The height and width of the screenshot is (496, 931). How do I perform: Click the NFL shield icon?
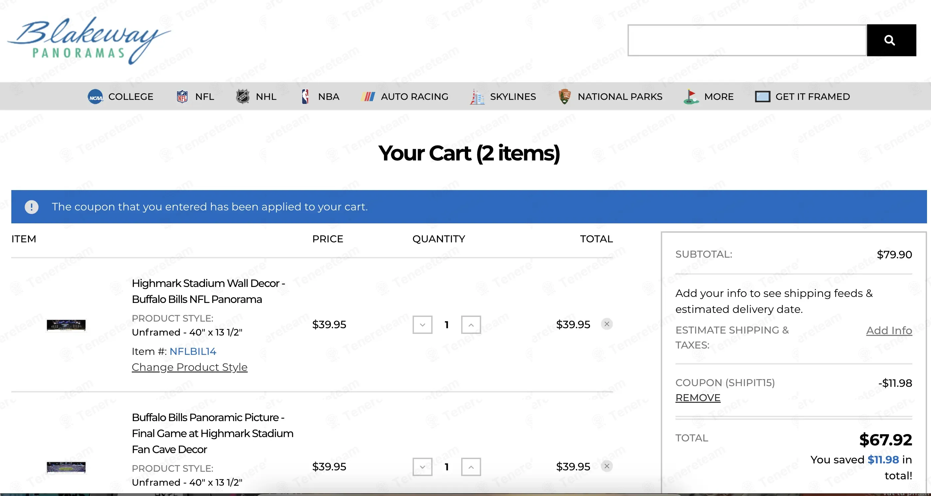pyautogui.click(x=182, y=97)
